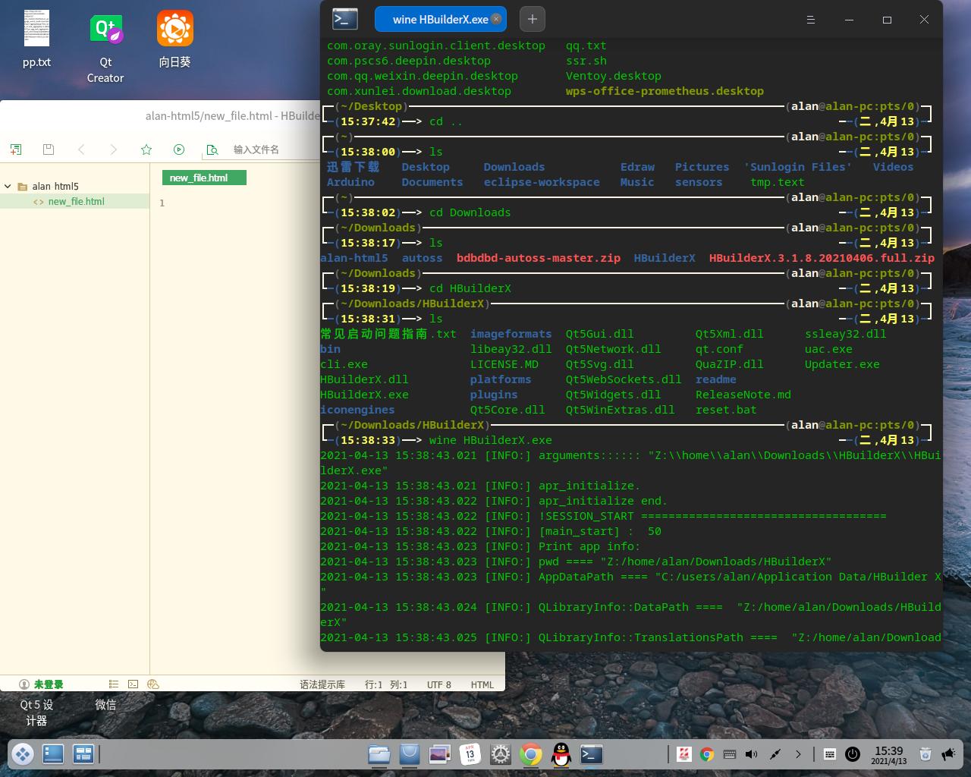971x777 pixels.
Task: Click the outline list icon in status bar
Action: [114, 684]
